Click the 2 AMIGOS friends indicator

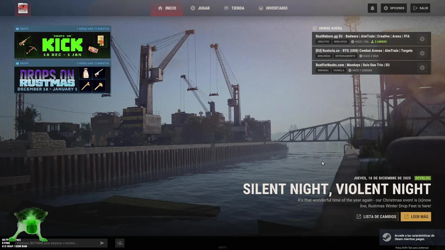tap(379, 42)
